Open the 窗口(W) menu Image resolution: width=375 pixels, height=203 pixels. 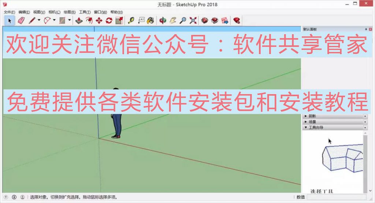(100, 12)
